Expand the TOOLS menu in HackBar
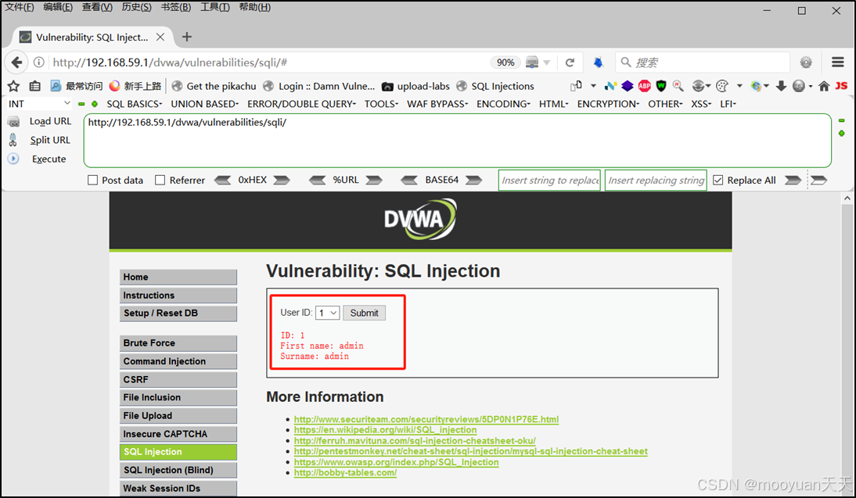Image resolution: width=856 pixels, height=498 pixels. point(381,104)
